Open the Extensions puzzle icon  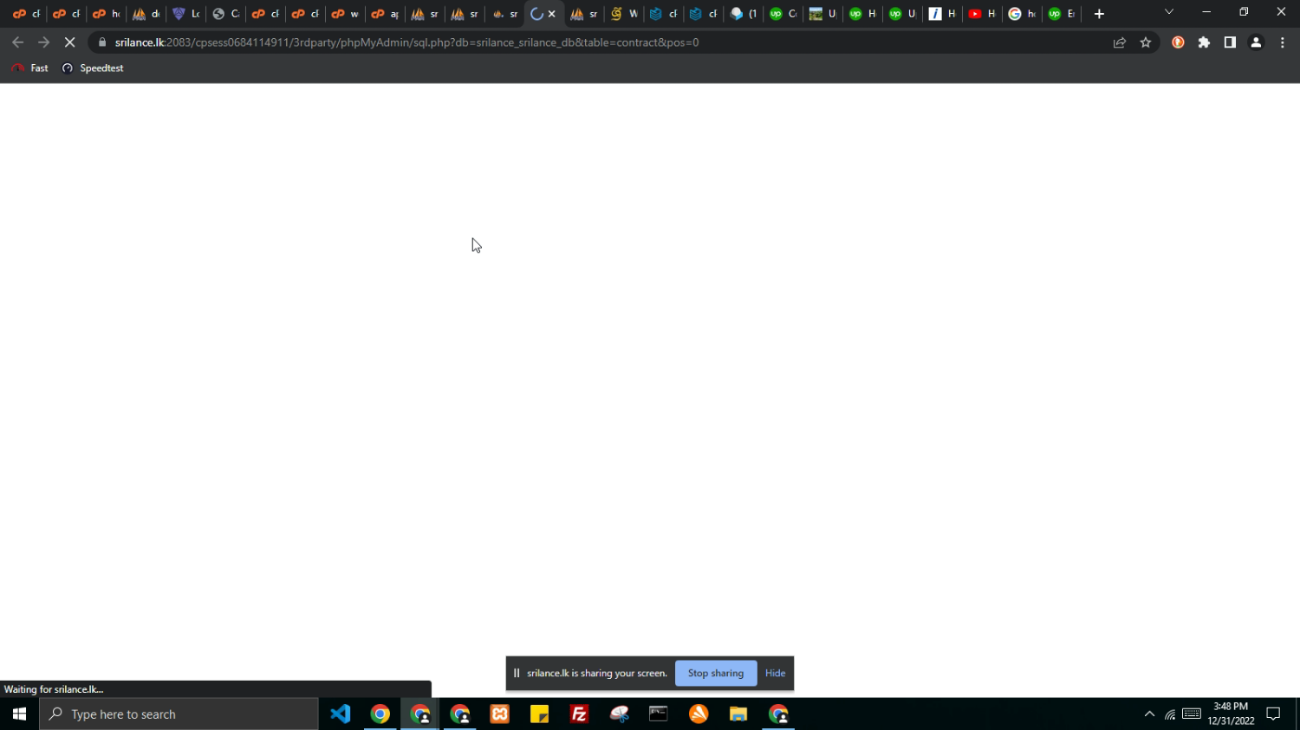[1204, 42]
